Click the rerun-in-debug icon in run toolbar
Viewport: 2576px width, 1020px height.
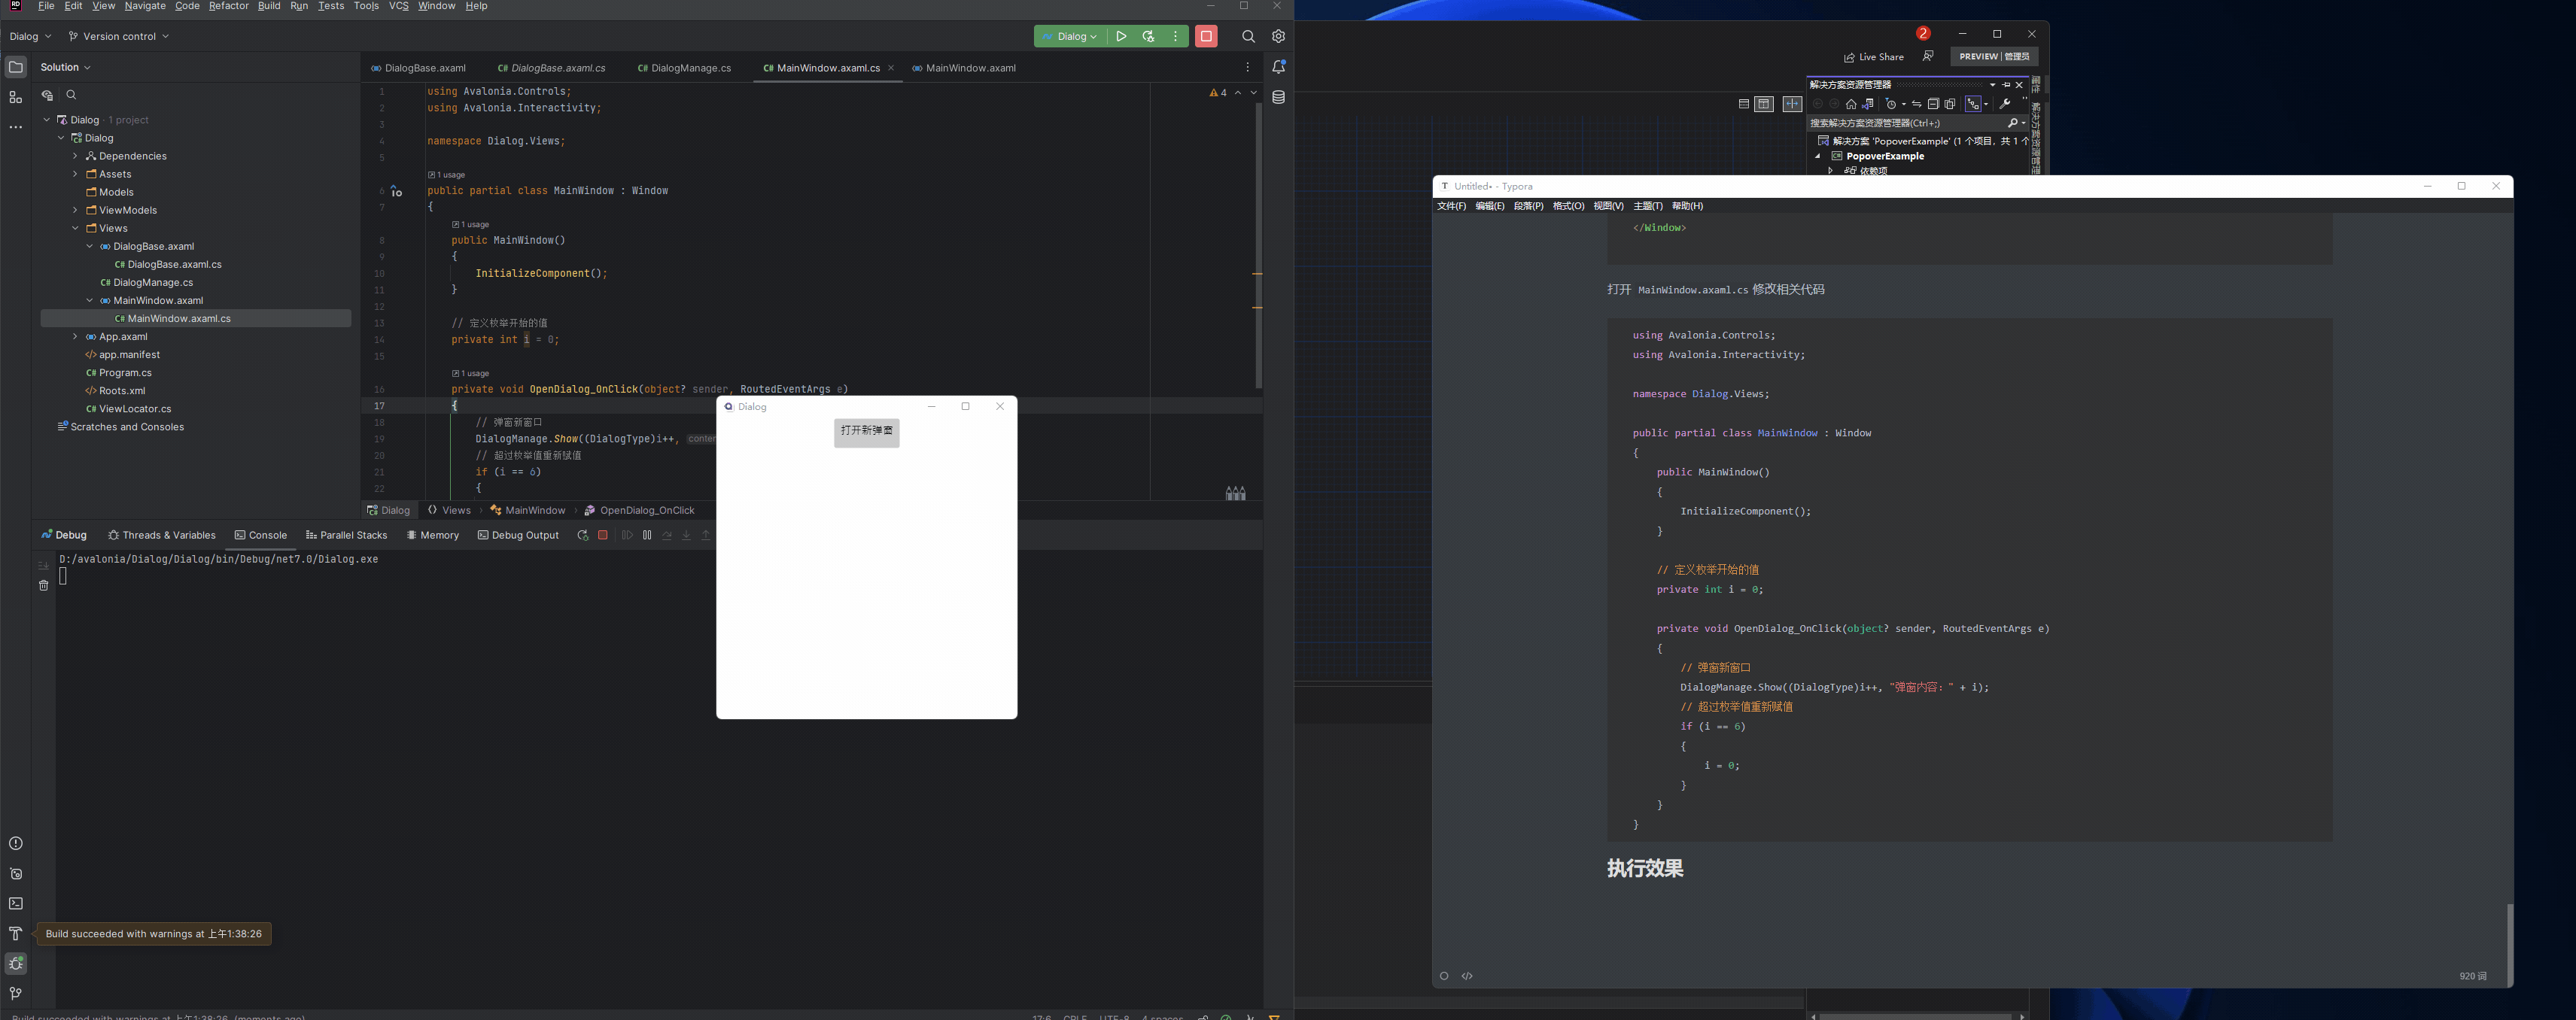[1148, 36]
